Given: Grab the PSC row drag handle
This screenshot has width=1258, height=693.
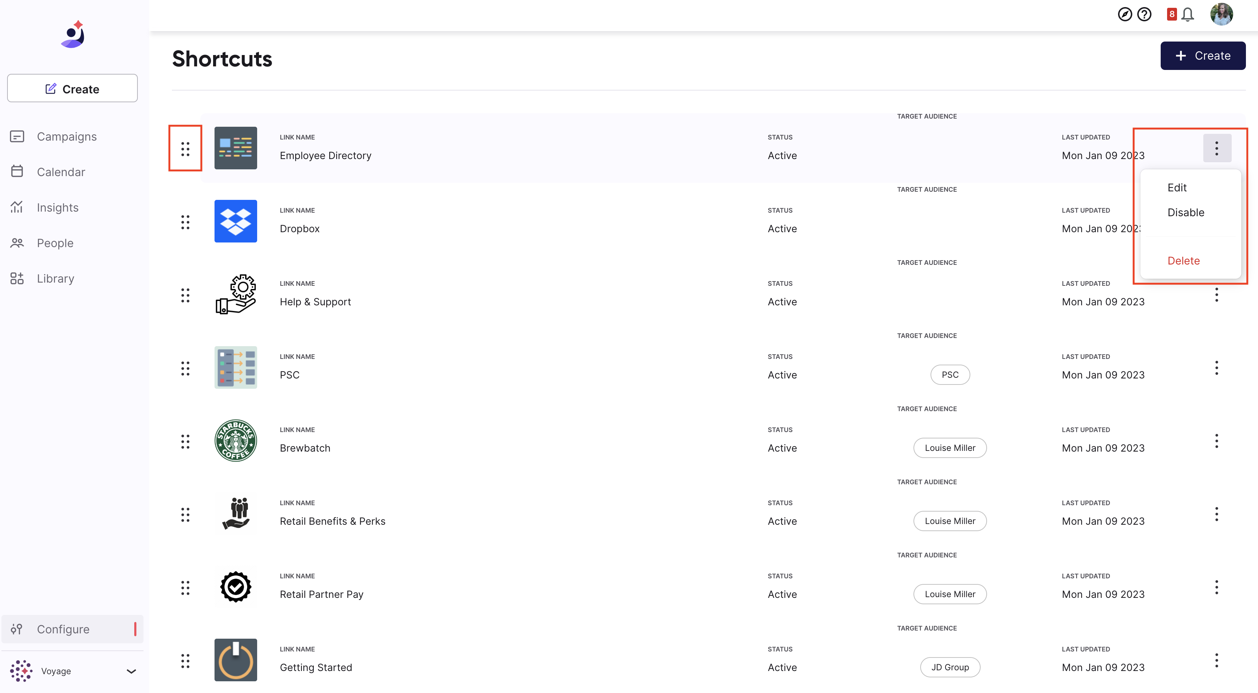Looking at the screenshot, I should coord(185,369).
